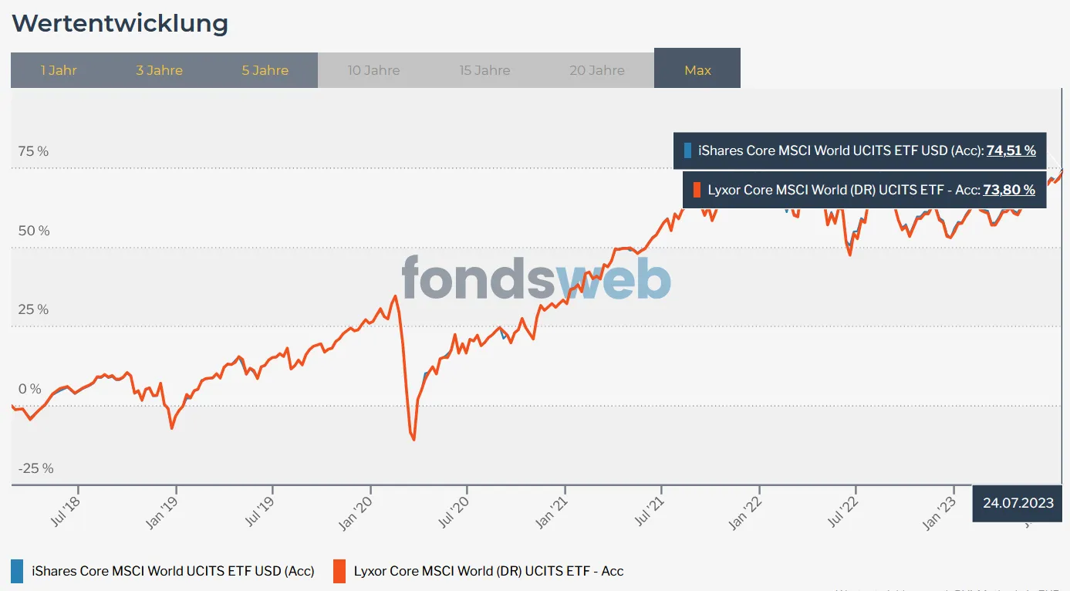Switch to the 3 Jahre tab
This screenshot has width=1070, height=591.
(x=160, y=70)
